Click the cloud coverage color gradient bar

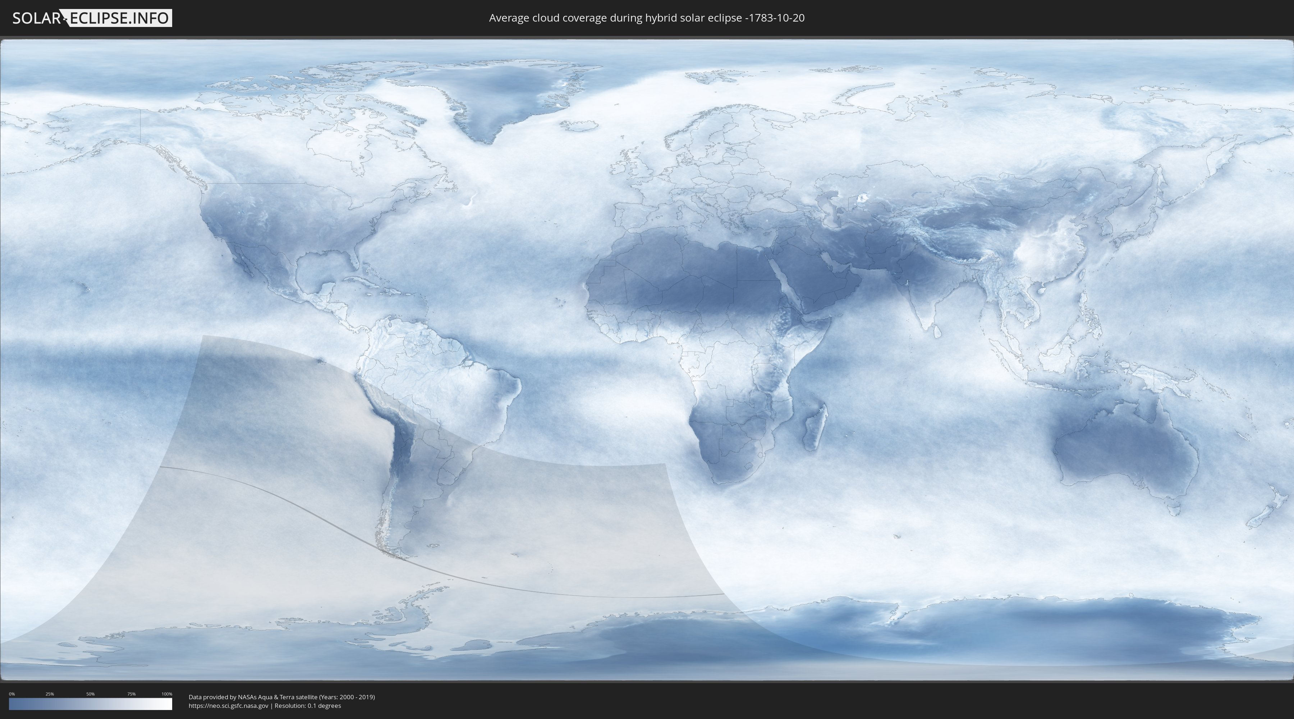91,704
